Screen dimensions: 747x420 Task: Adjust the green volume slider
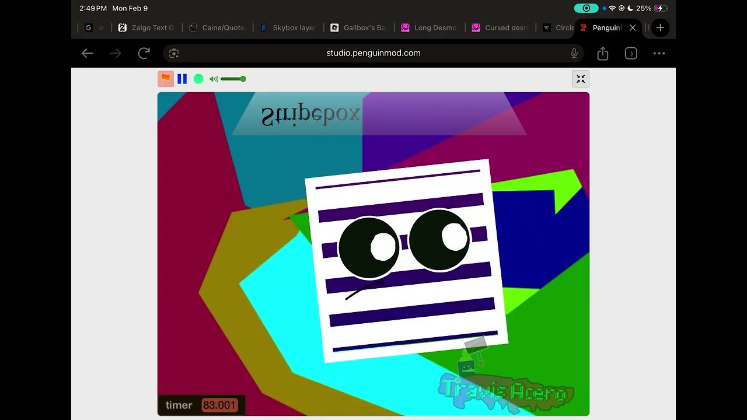tap(233, 79)
